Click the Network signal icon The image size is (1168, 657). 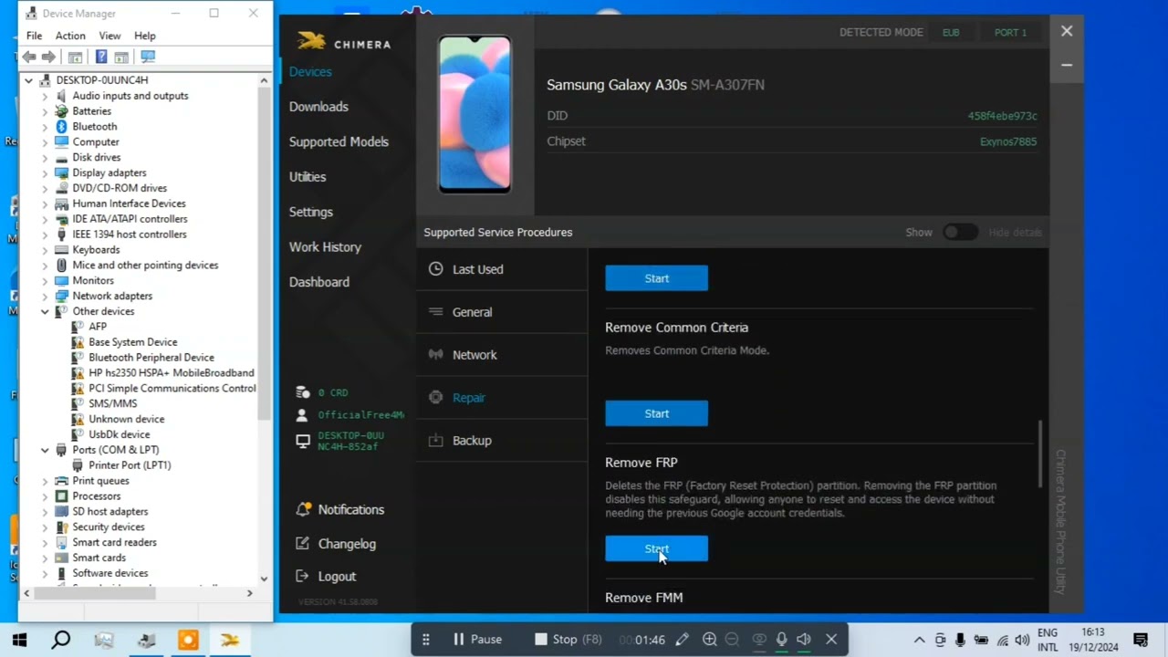[435, 355]
